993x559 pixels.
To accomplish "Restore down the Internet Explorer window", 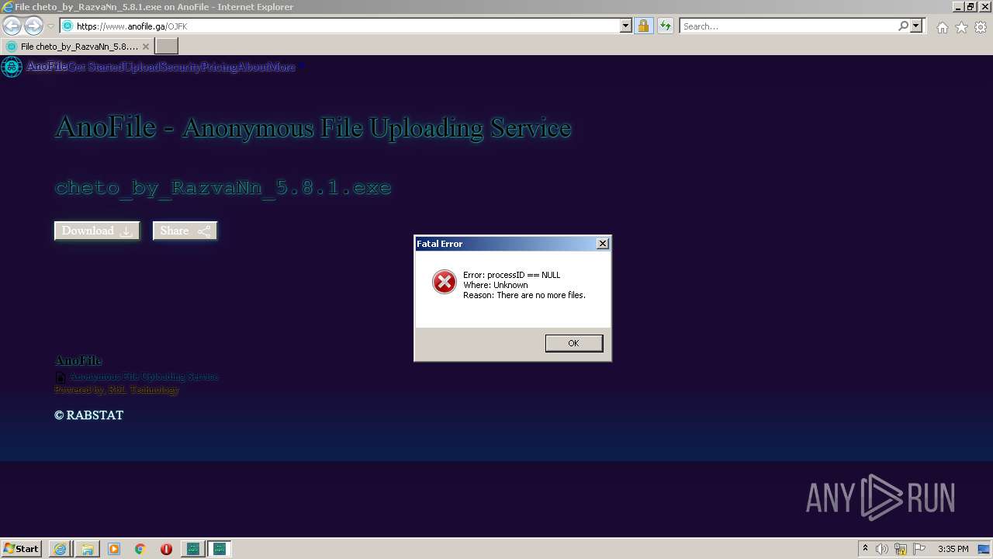I will coord(970,7).
